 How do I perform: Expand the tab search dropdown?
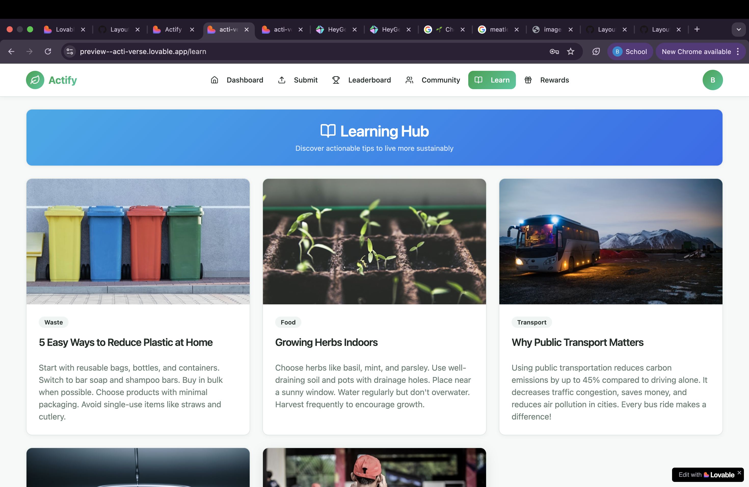coord(738,29)
